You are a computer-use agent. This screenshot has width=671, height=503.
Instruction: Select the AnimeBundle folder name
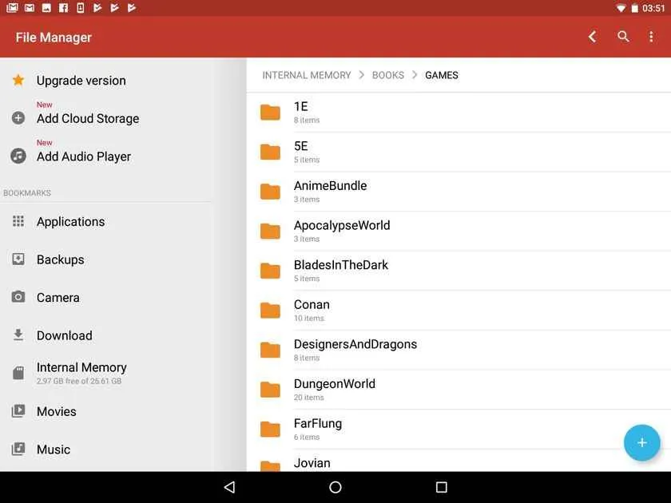click(330, 185)
